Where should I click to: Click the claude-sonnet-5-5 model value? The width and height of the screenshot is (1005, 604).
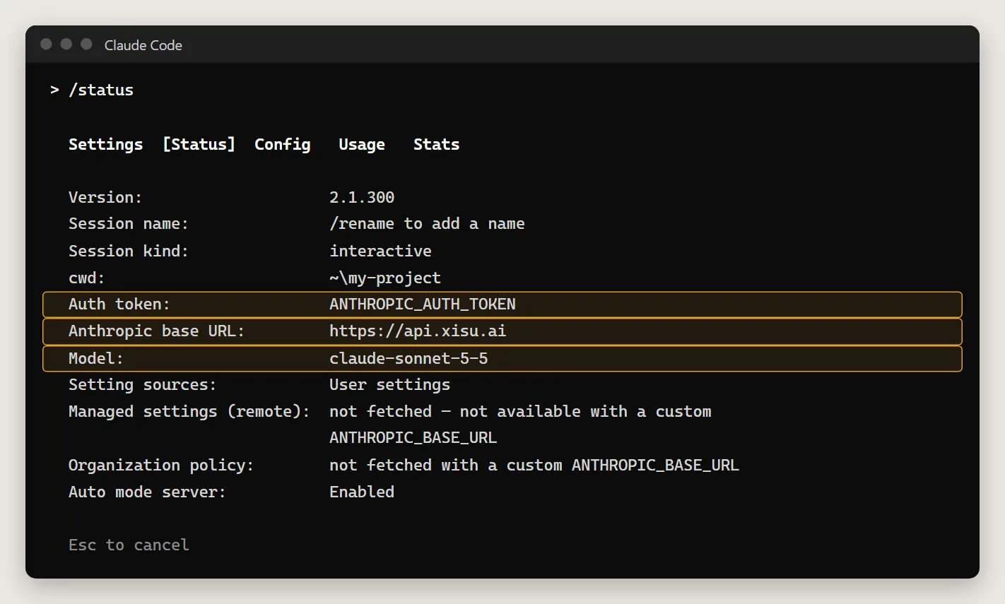click(x=409, y=358)
